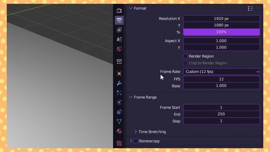
Task: Open the Output properties tab
Action: click(119, 20)
